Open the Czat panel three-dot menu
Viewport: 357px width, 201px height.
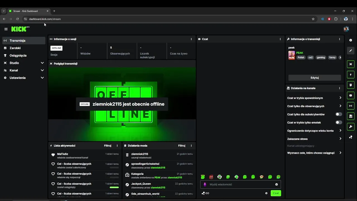pos(280,39)
